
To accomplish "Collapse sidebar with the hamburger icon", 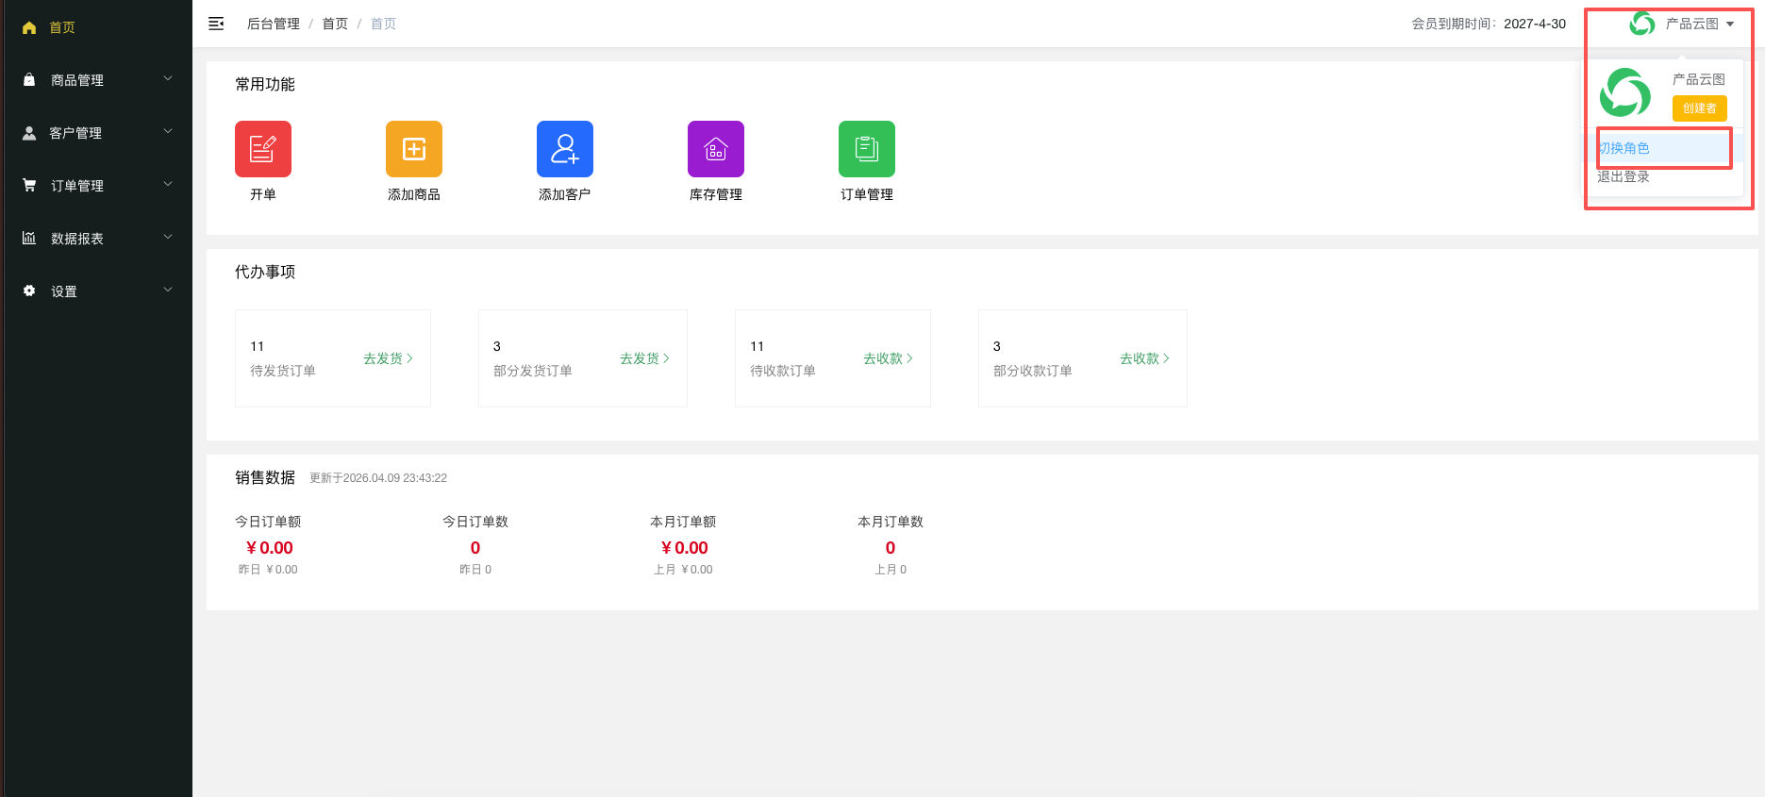I will (216, 24).
